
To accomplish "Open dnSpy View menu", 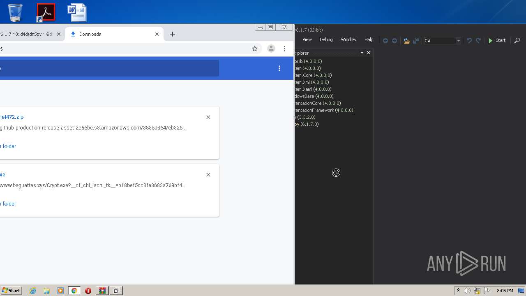I will [307, 40].
